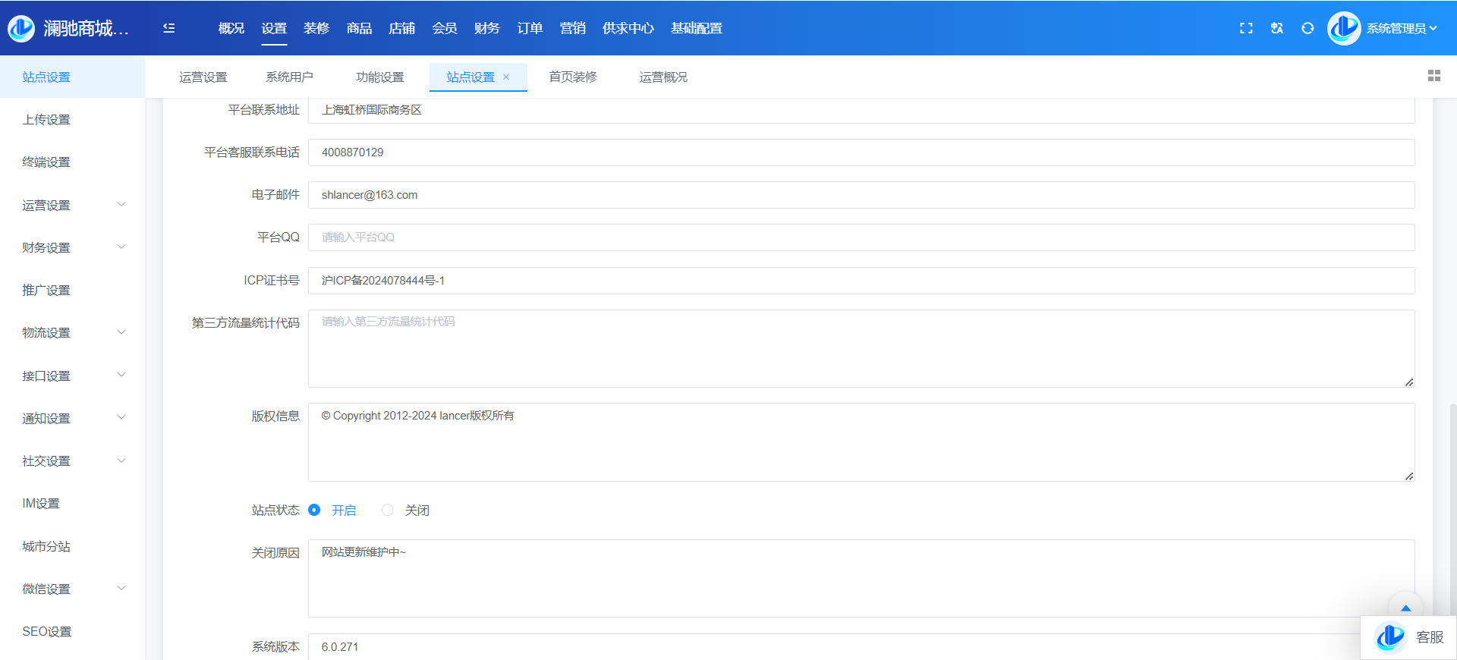This screenshot has width=1457, height=660.
Task: Click the fullscreen toggle icon
Action: [x=1246, y=28]
